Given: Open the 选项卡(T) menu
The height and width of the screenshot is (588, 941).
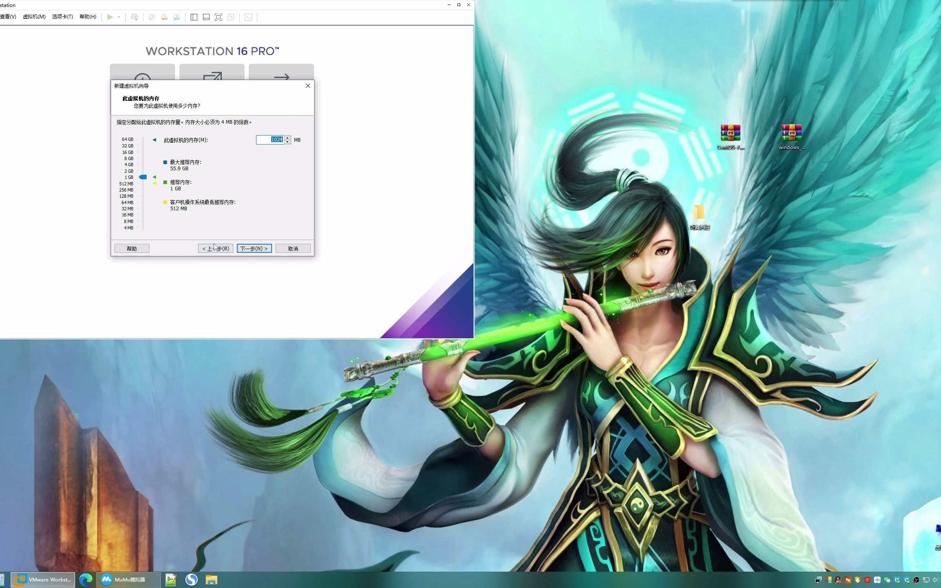Looking at the screenshot, I should click(x=62, y=17).
